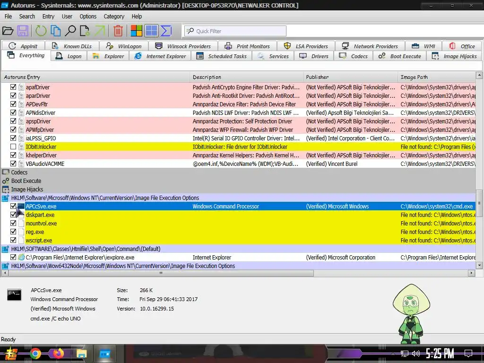This screenshot has width=484, height=363.
Task: Sort by the Publisher column header
Action: click(x=350, y=77)
